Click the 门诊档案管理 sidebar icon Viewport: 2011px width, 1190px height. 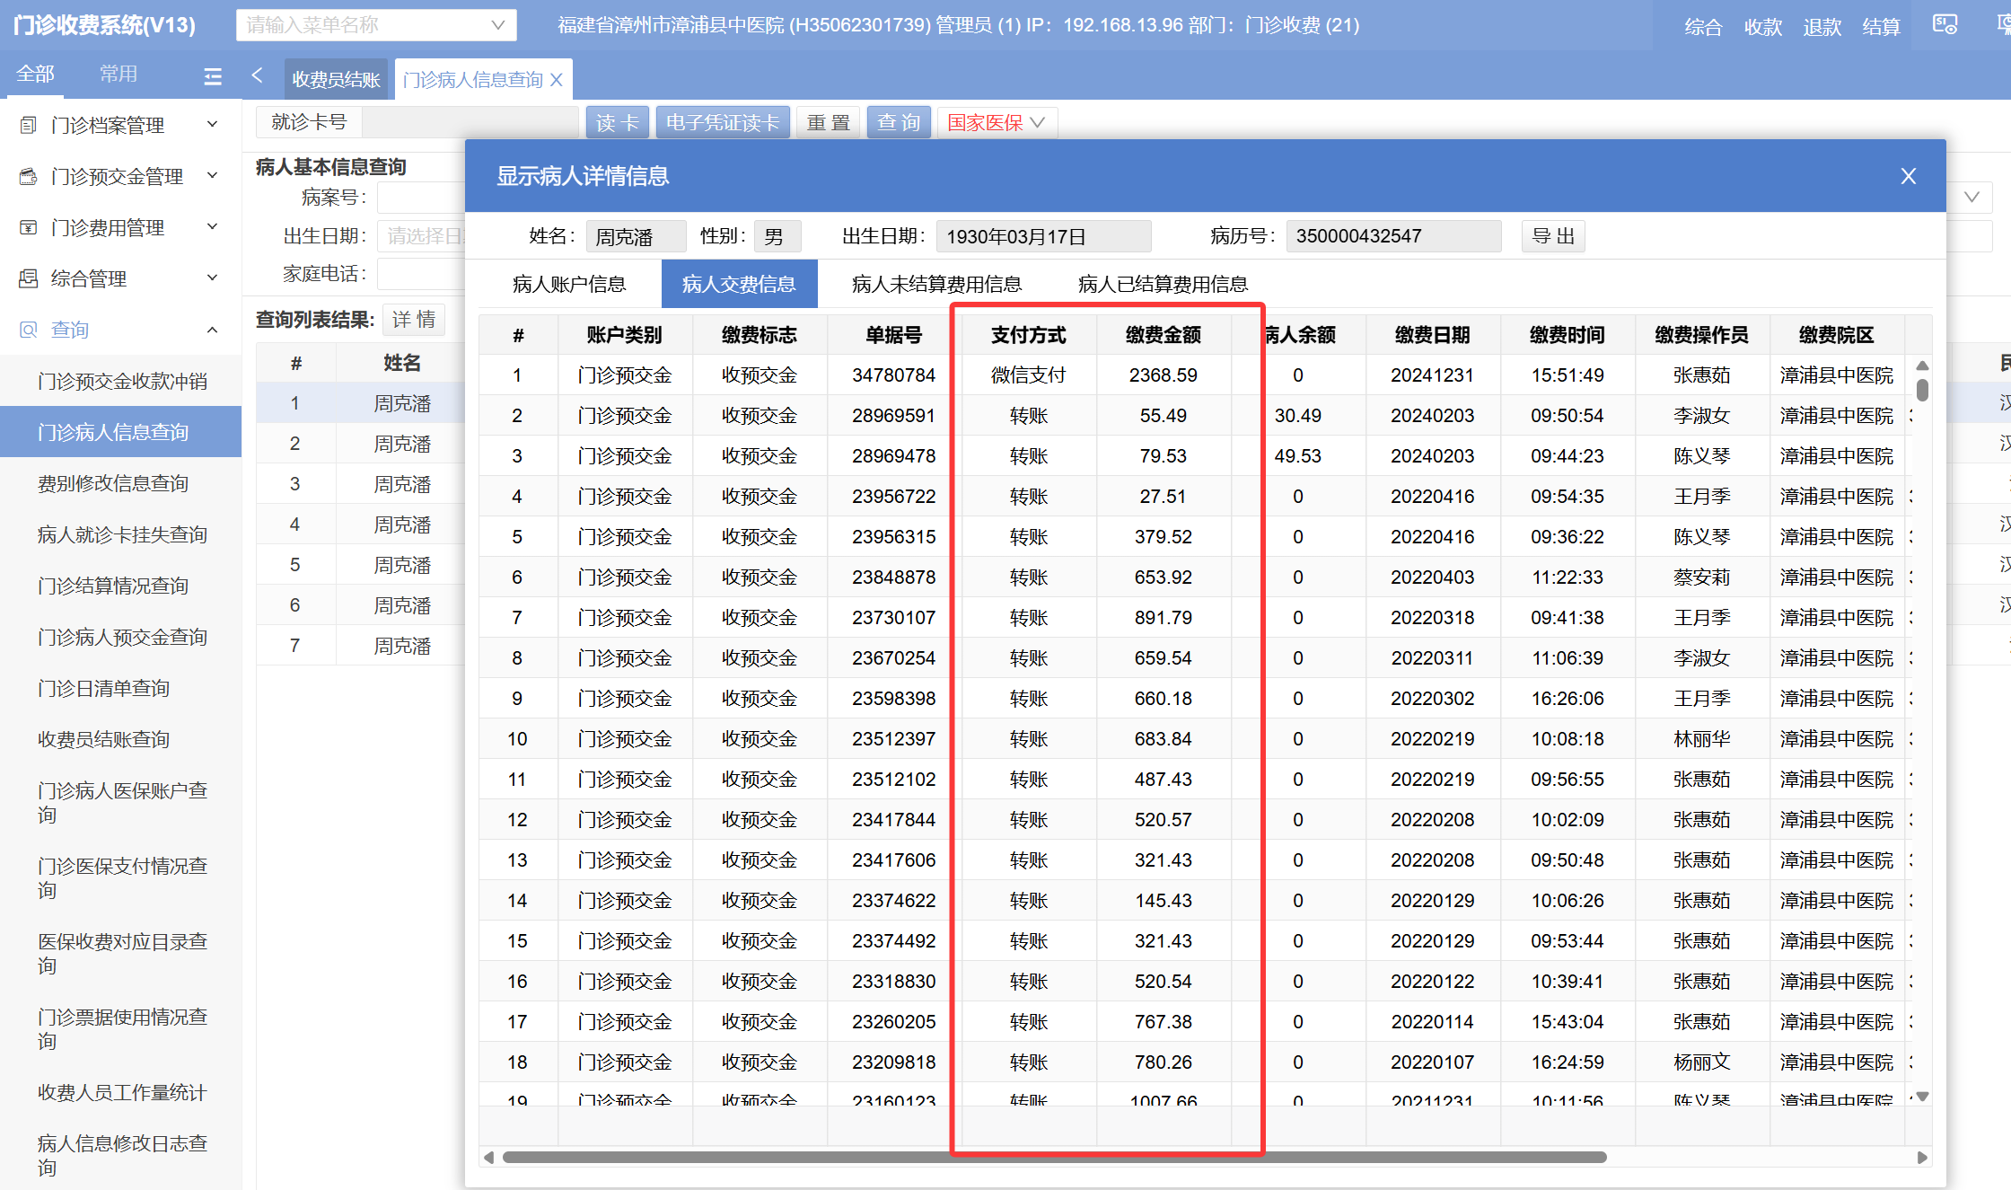[x=29, y=125]
